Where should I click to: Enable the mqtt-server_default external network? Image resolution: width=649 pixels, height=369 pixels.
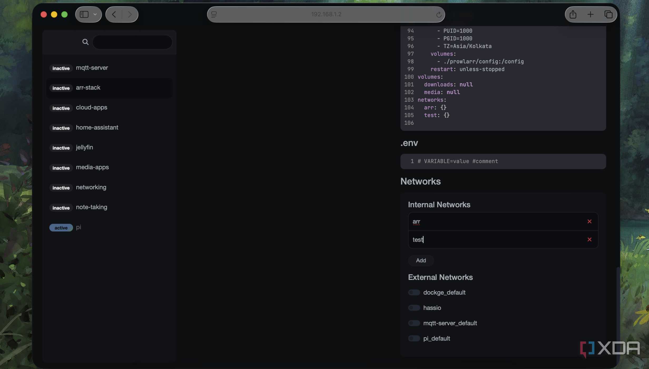tap(414, 323)
